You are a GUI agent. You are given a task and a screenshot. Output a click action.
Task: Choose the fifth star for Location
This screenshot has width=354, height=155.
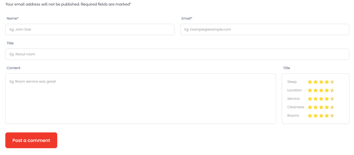point(332,90)
